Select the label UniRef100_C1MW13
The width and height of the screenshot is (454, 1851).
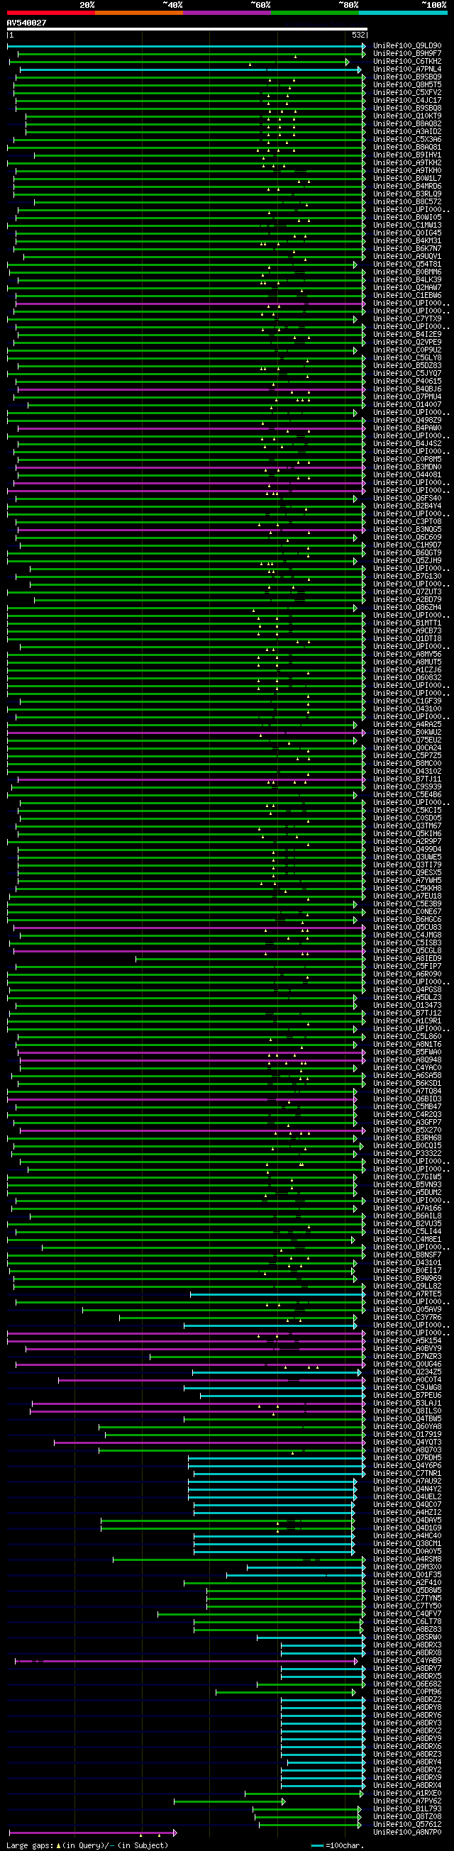click(x=407, y=226)
